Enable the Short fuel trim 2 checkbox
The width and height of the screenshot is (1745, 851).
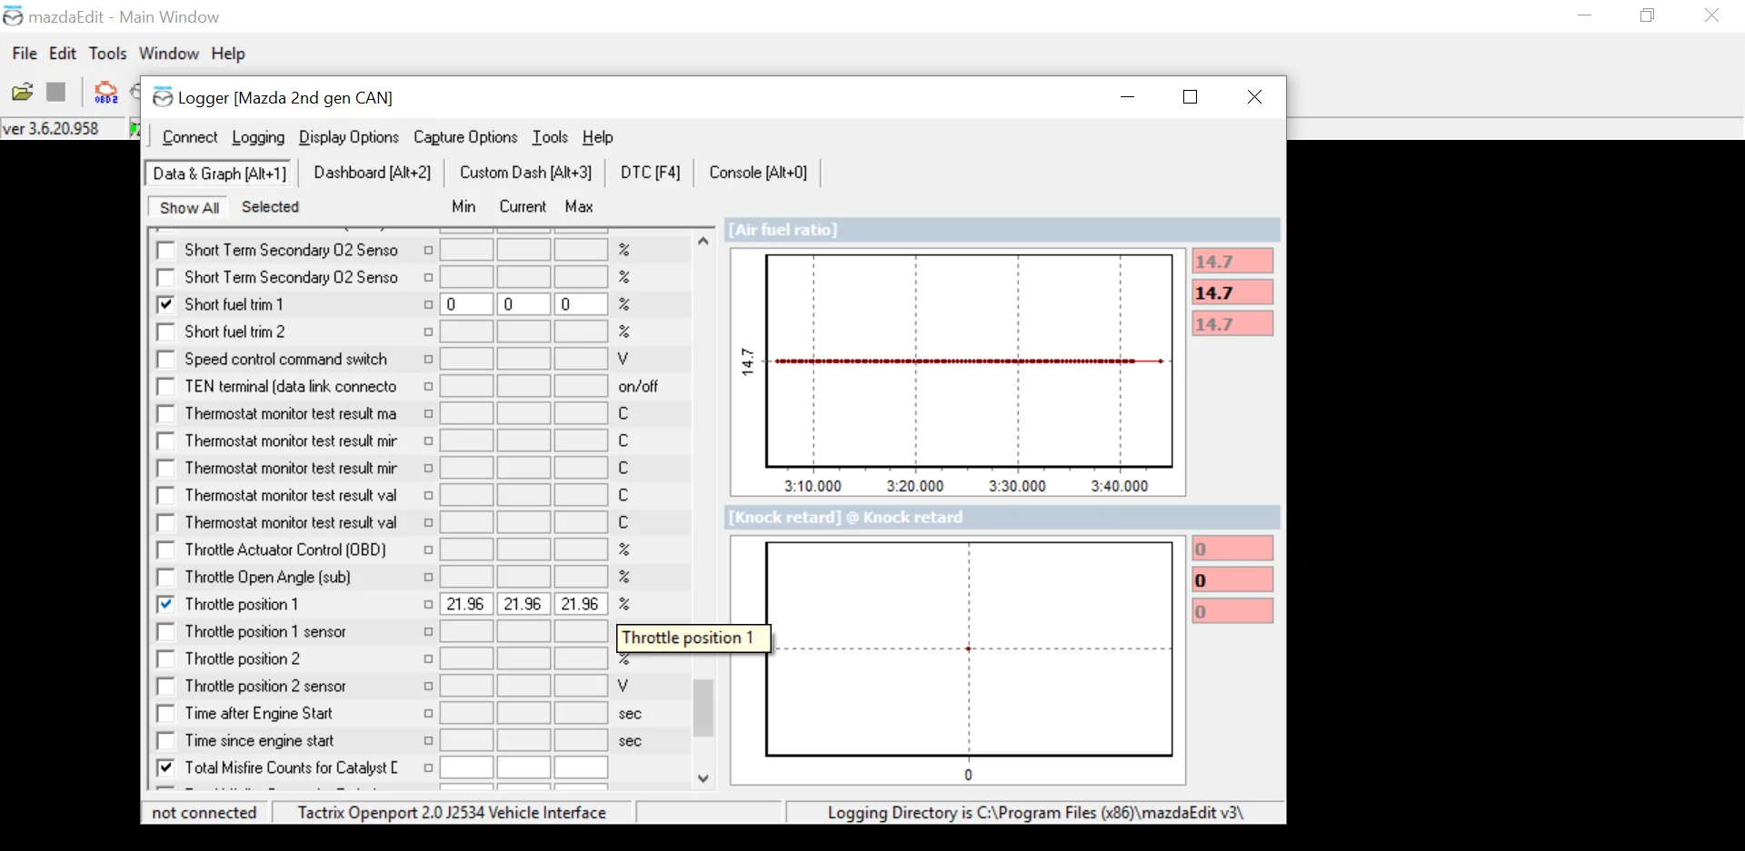[x=165, y=331]
